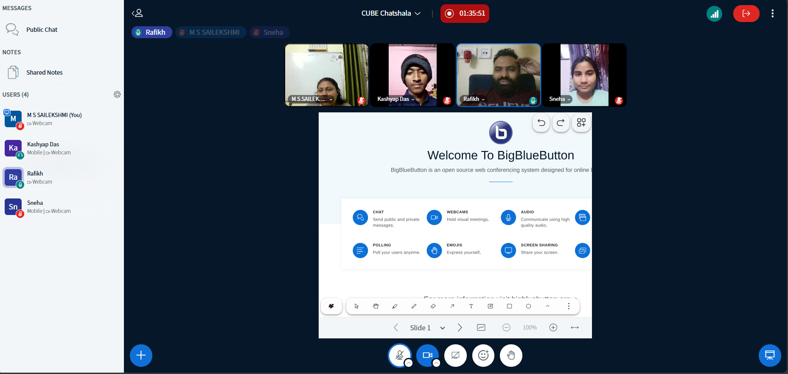The width and height of the screenshot is (788, 374).
Task: Click the recording timer button
Action: click(465, 14)
